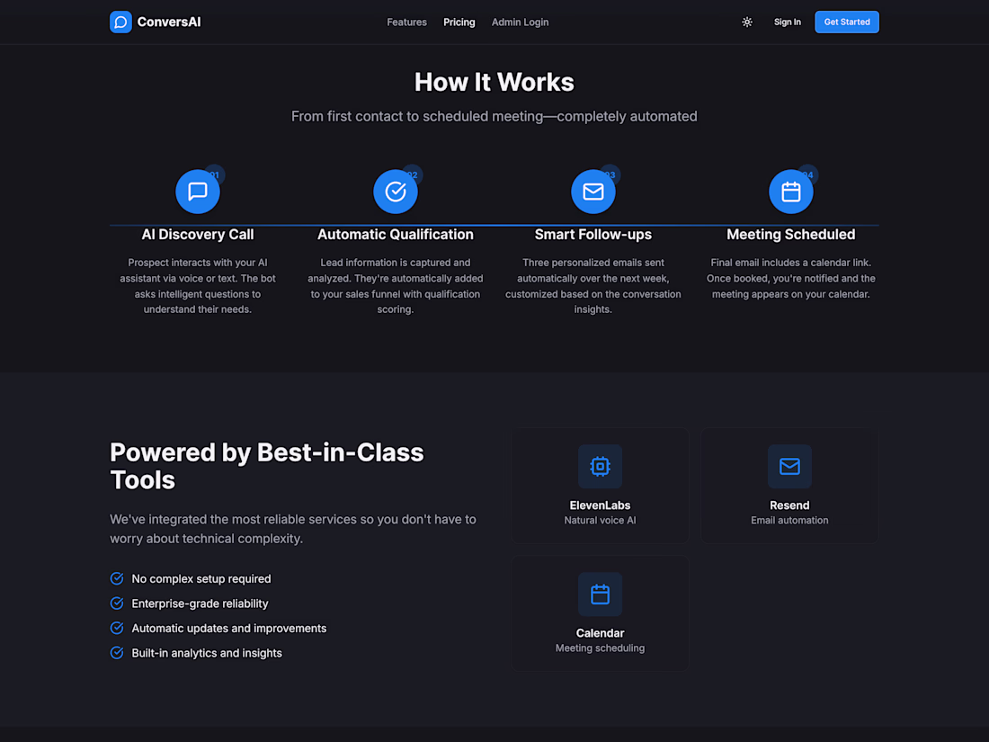989x742 pixels.
Task: Click the ElevenLabs card title
Action: point(600,505)
